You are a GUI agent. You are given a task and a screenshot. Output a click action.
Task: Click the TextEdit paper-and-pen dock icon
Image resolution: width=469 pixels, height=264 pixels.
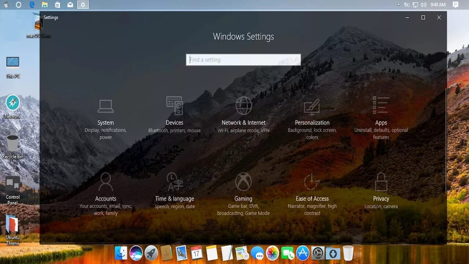click(x=227, y=253)
